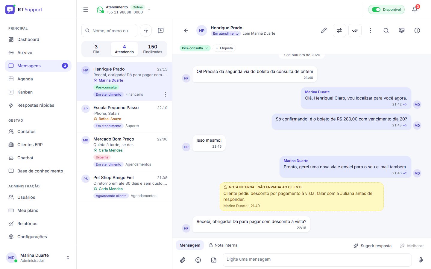Record audio with the microphone icon
The width and height of the screenshot is (431, 269).
click(421, 260)
